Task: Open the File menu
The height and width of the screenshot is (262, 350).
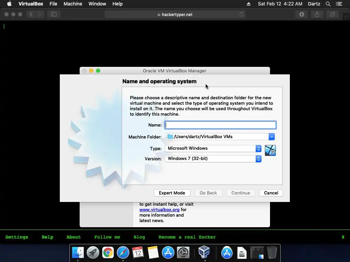Action: coord(53,4)
